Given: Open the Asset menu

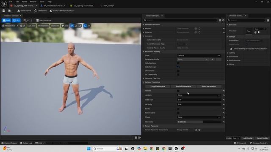Looking at the screenshot, I should pos(25,2).
